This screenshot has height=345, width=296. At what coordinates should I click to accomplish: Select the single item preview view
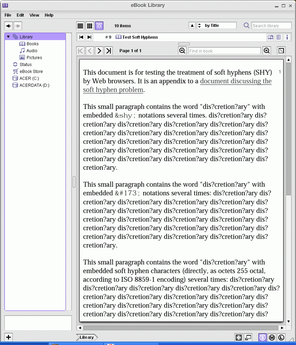point(99,26)
